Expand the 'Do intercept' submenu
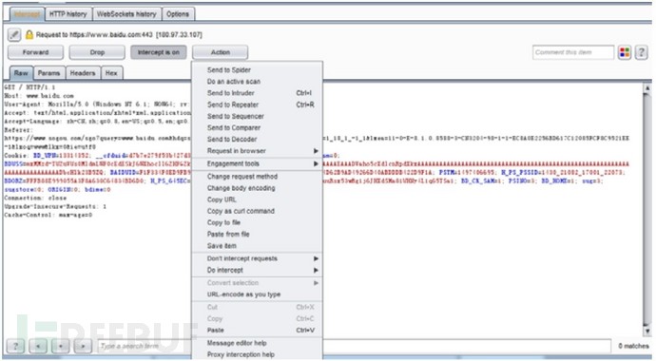This screenshot has height=361, width=656. [x=258, y=271]
